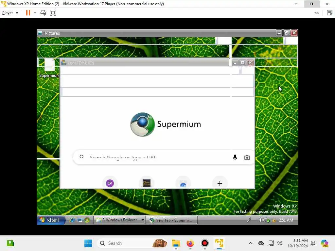
Task: Open the blue web store shortcut tile
Action: pos(183,184)
